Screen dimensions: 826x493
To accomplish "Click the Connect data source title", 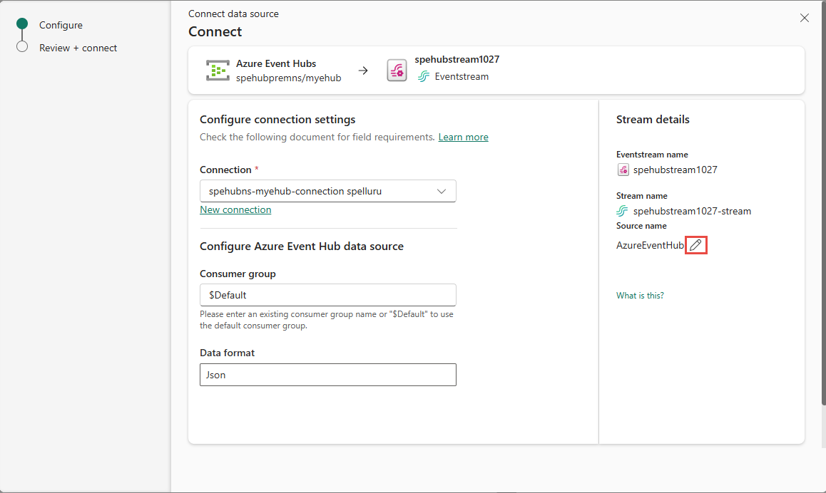I will [233, 14].
